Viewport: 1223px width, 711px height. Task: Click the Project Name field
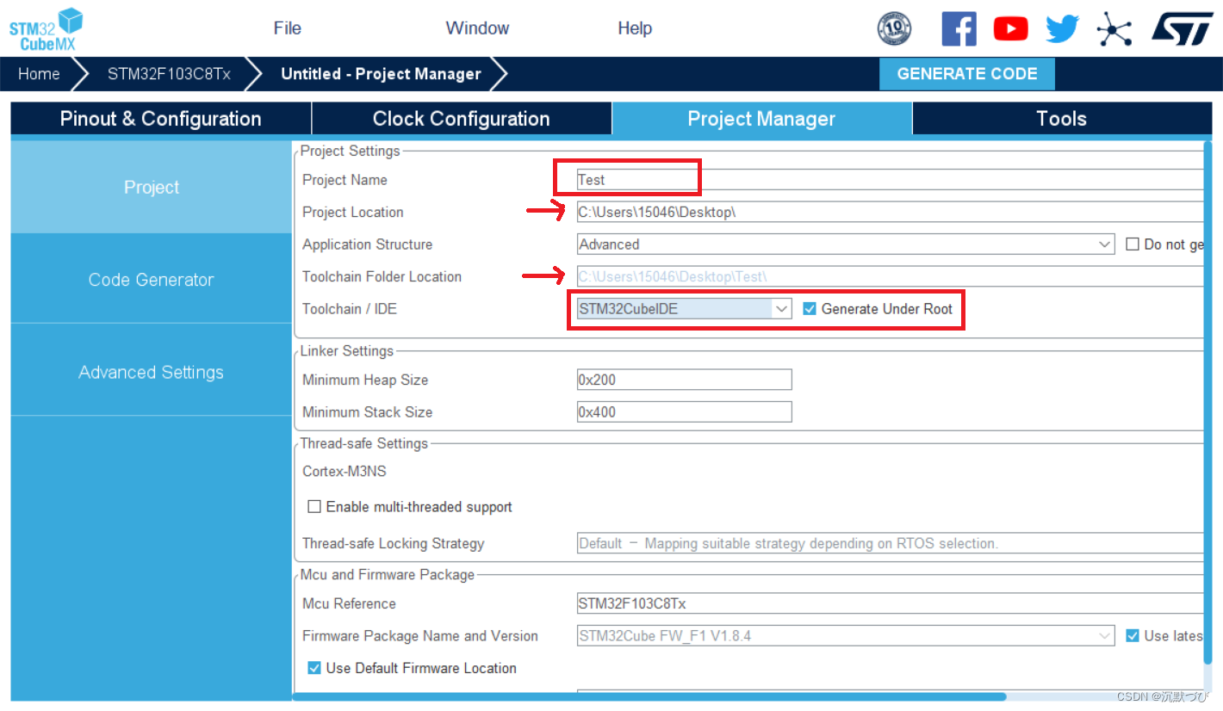click(x=889, y=180)
